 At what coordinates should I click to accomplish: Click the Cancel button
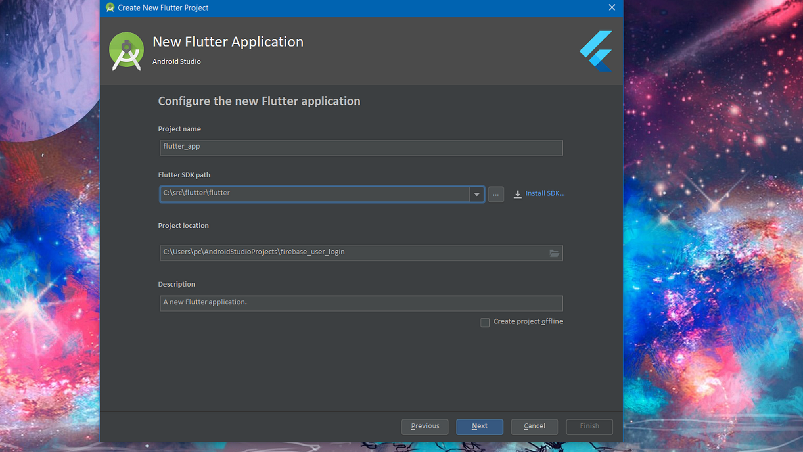click(x=534, y=426)
